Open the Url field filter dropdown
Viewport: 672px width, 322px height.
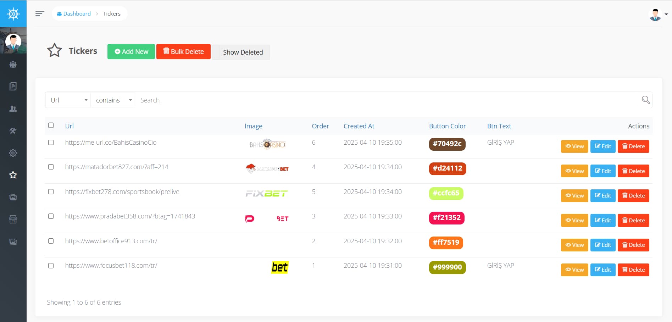[68, 100]
